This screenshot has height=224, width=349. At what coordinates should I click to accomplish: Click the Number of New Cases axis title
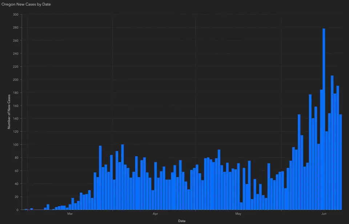pos(9,112)
